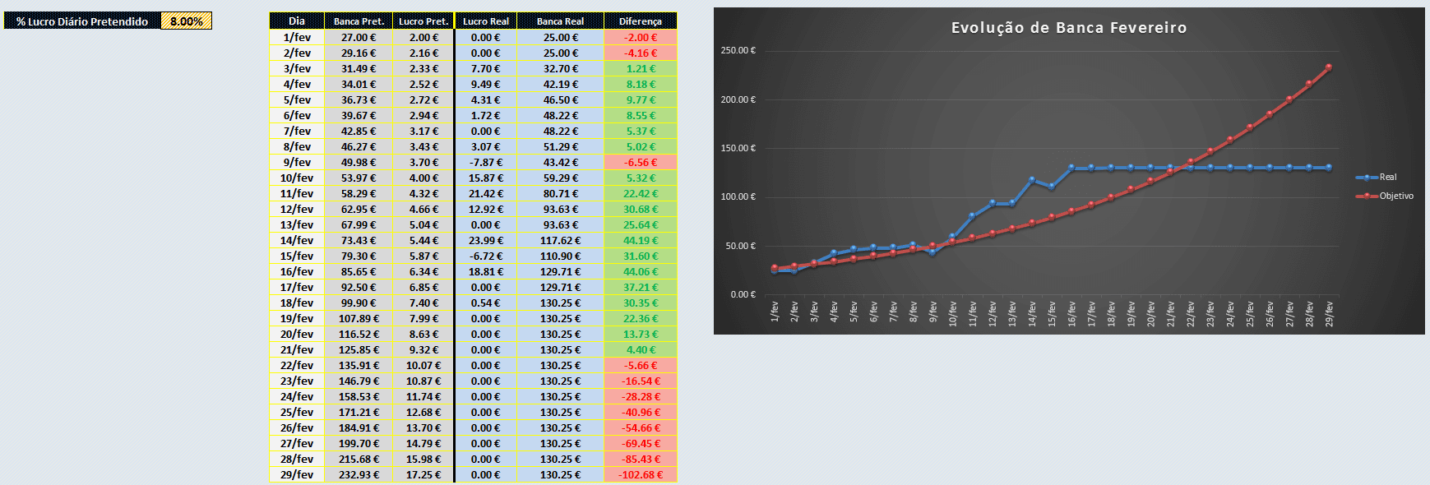Select the 'Objetivo' legend entry in chart
Screen dimensions: 1430x485
tap(1385, 196)
